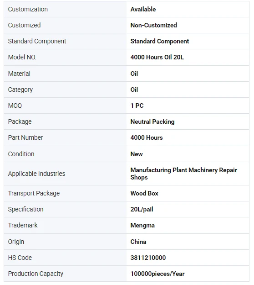Select the MOQ label
The width and height of the screenshot is (254, 285).
pos(15,106)
